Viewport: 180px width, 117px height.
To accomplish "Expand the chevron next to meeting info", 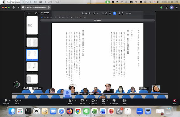I will 19,8.
